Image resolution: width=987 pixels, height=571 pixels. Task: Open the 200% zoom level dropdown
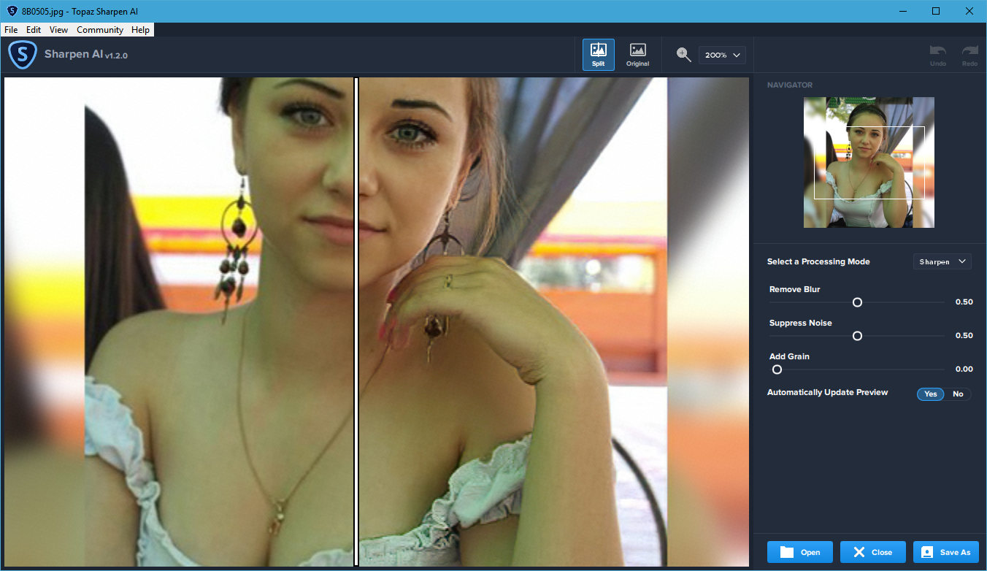(x=722, y=55)
